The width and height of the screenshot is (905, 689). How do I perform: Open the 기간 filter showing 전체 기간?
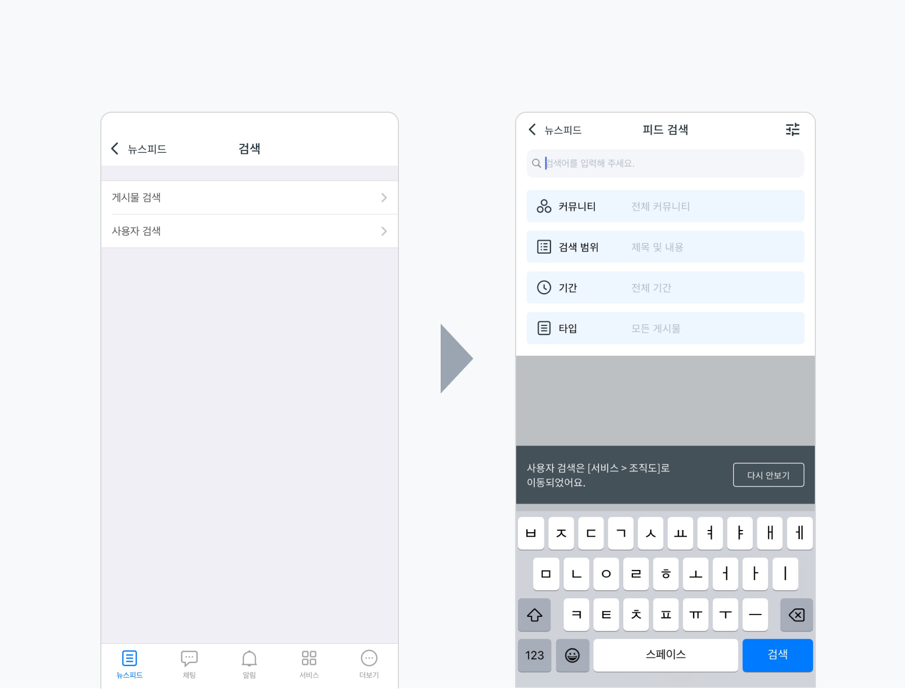[x=666, y=288]
